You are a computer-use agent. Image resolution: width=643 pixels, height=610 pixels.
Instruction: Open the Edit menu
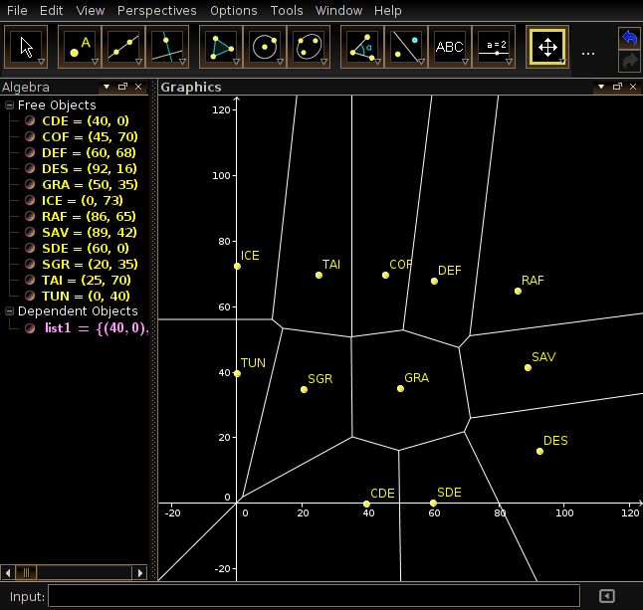coord(51,10)
